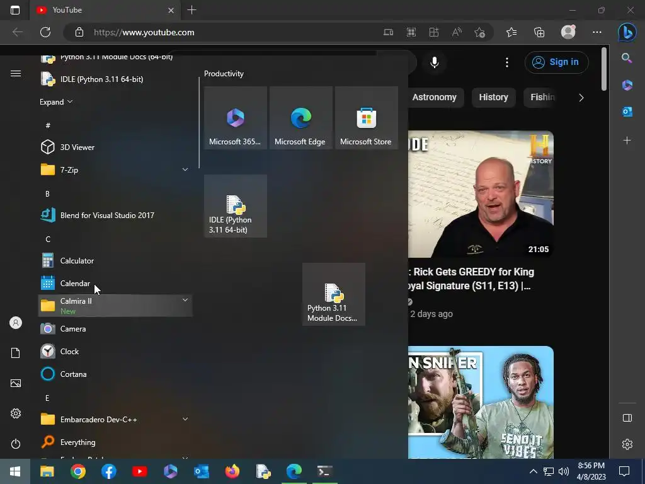Viewport: 645px width, 484px height.
Task: Expand the Embarcadero Dev-C++ folder
Action: [185, 419]
